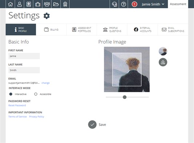Image resolution: width=194 pixels, height=143 pixels.
Task: Select the Accessible interface mode
Action: point(36,94)
